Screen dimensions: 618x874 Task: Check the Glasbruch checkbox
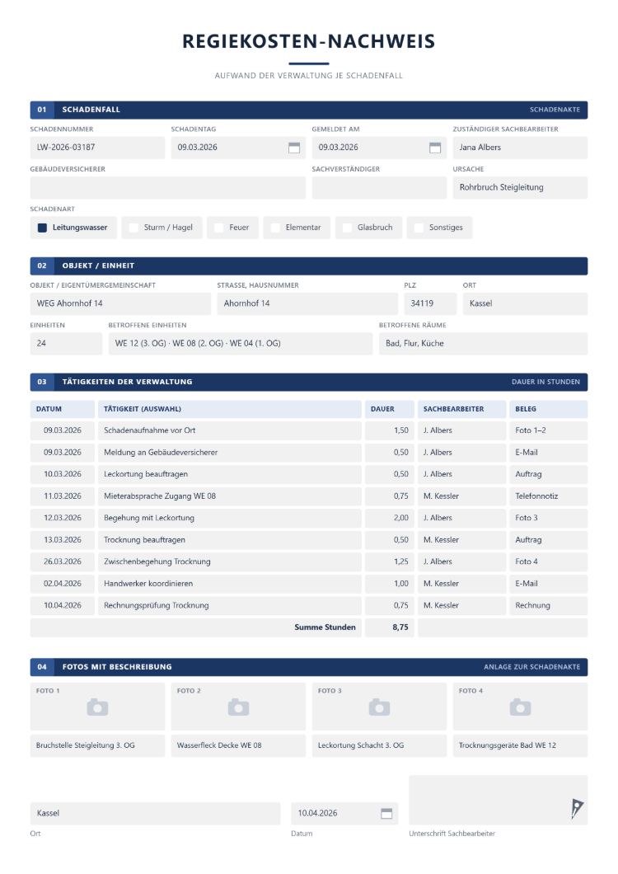coord(347,228)
